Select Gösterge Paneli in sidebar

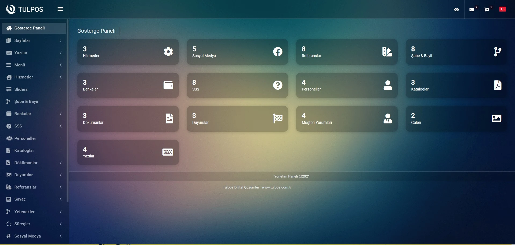click(x=34, y=28)
